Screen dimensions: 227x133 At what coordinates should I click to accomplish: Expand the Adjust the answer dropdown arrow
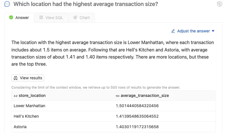coord(213,31)
